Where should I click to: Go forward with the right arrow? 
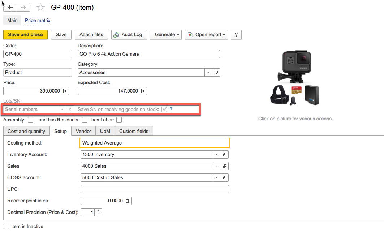coord(23,7)
